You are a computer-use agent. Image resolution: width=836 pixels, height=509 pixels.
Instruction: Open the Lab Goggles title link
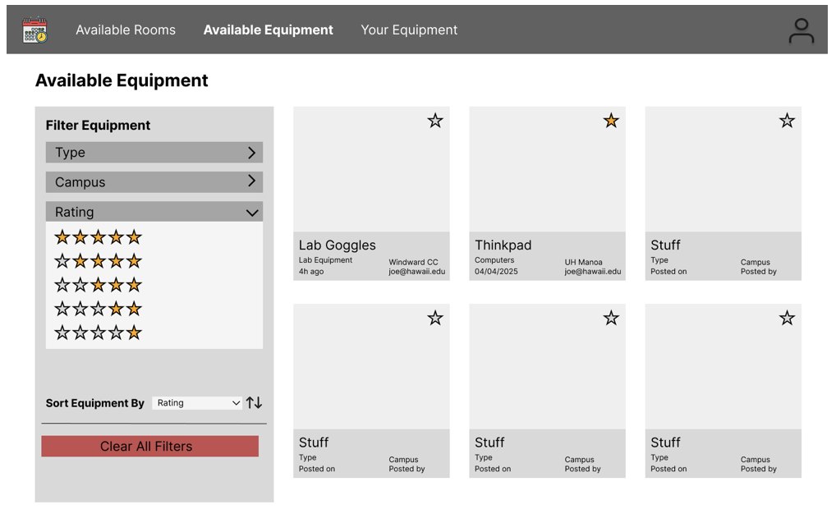click(x=338, y=245)
